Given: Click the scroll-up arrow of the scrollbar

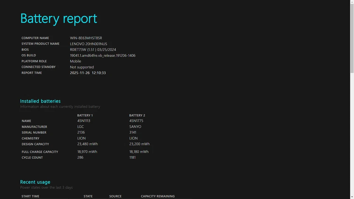Looking at the screenshot, I should pos(352,1).
